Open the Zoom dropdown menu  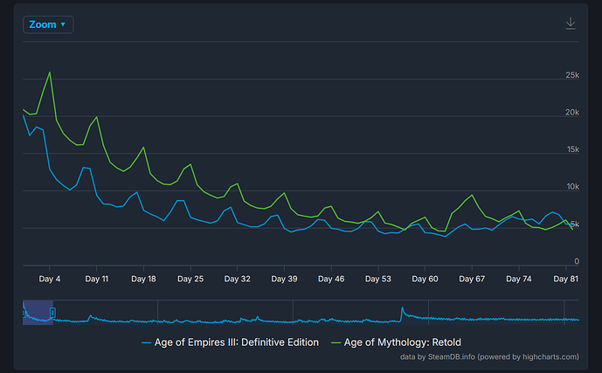pos(48,24)
